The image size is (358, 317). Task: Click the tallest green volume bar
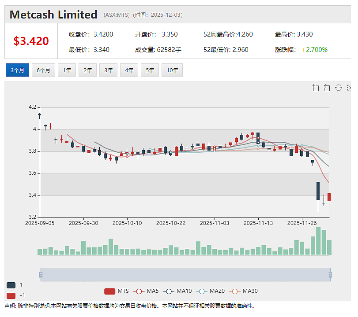pyautogui.click(x=318, y=241)
